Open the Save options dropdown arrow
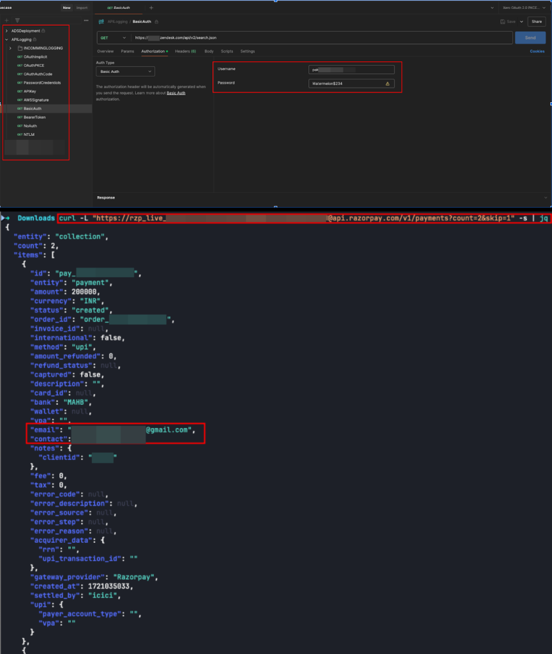Screen dimensions: 552x654 (521, 22)
